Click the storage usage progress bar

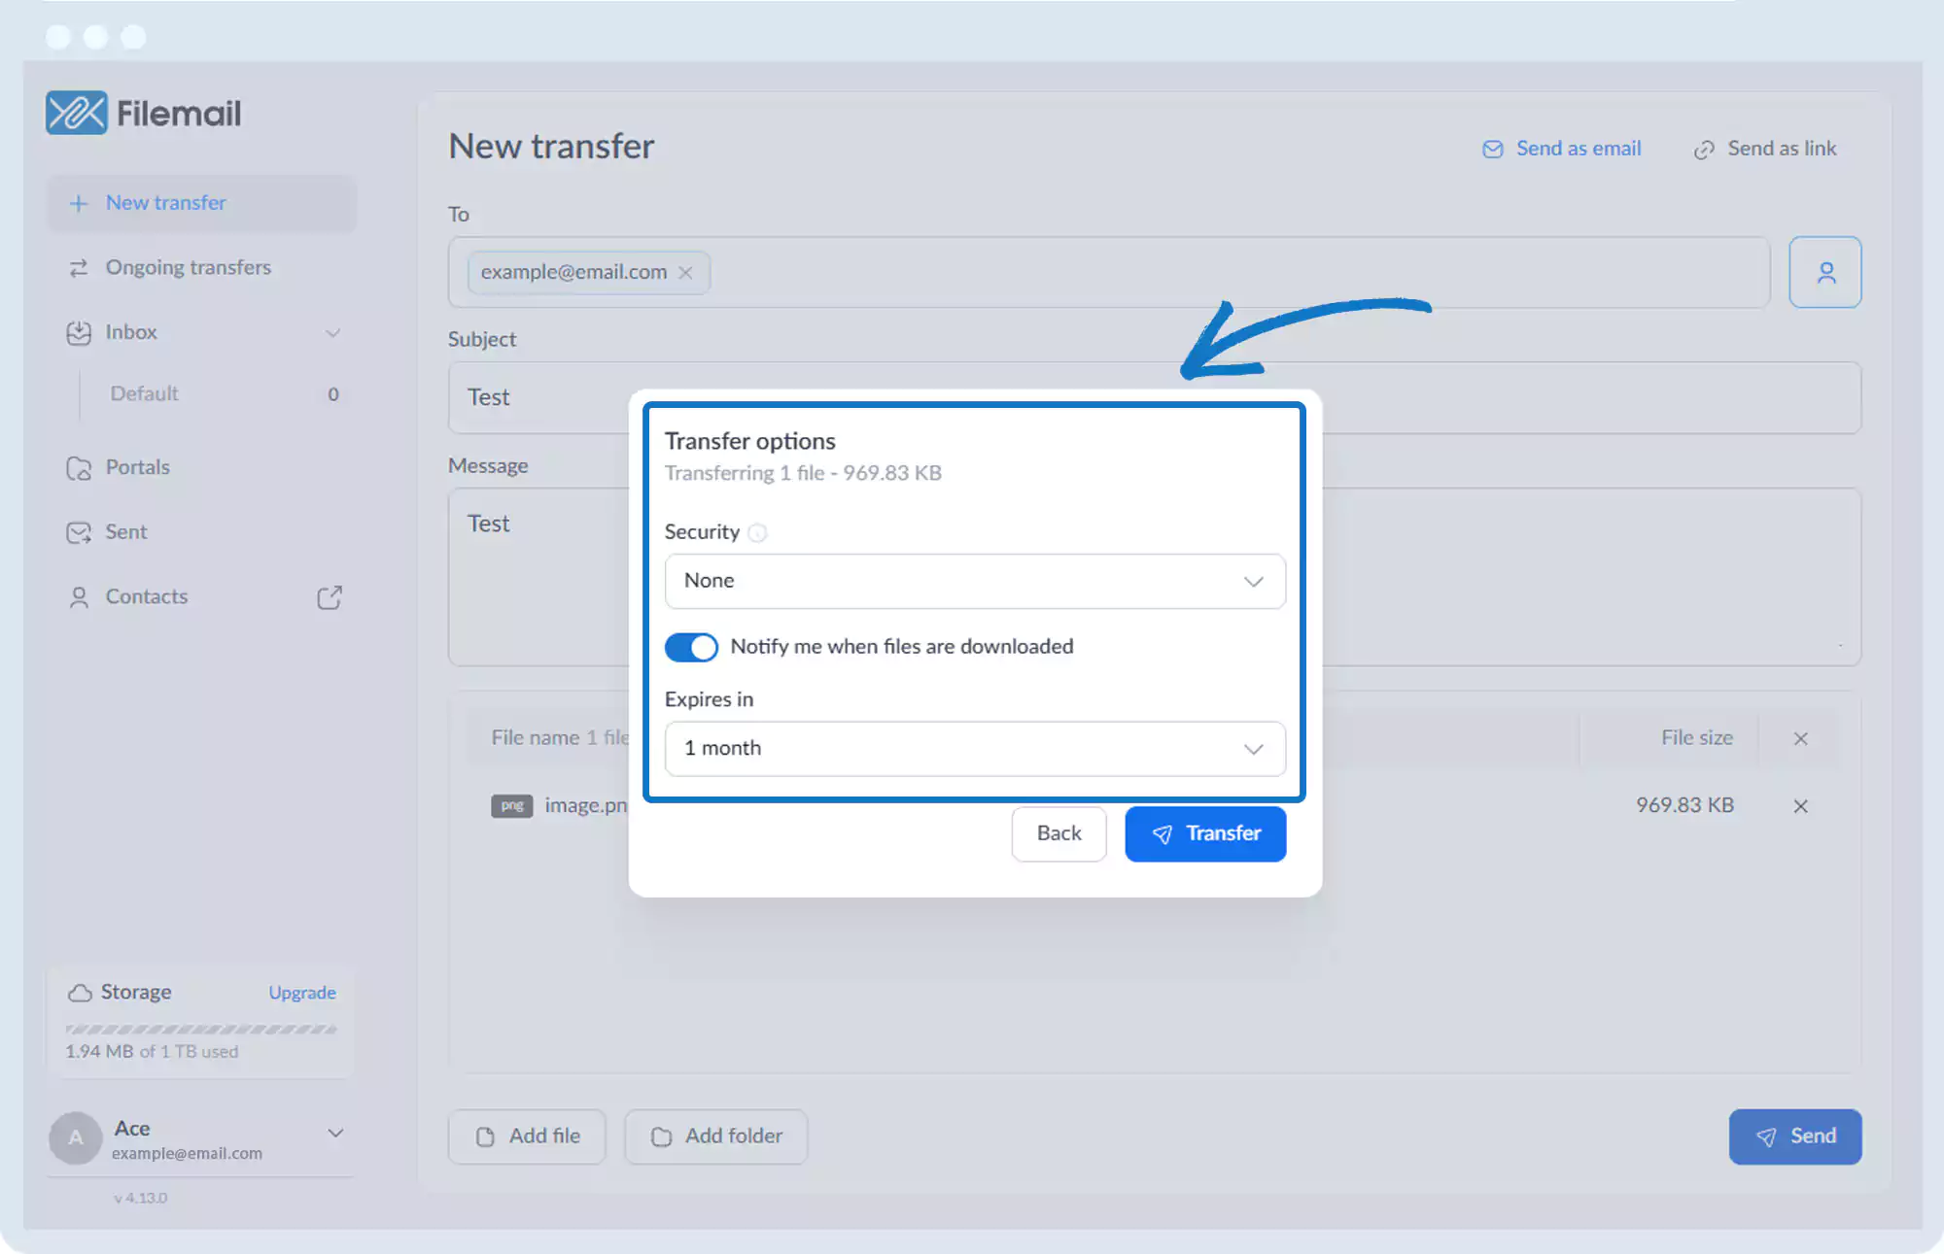click(201, 1029)
